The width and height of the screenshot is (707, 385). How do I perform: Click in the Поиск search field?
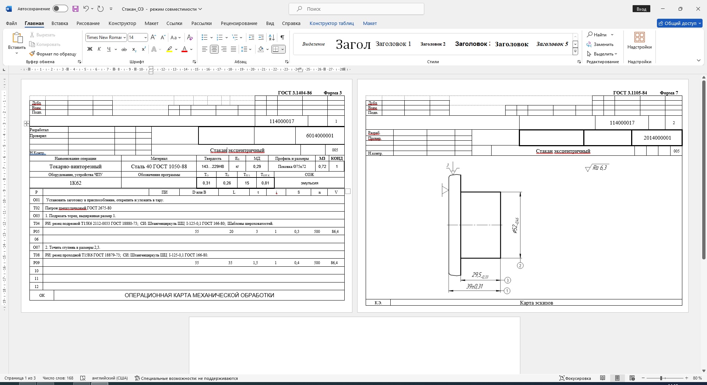[x=356, y=9]
